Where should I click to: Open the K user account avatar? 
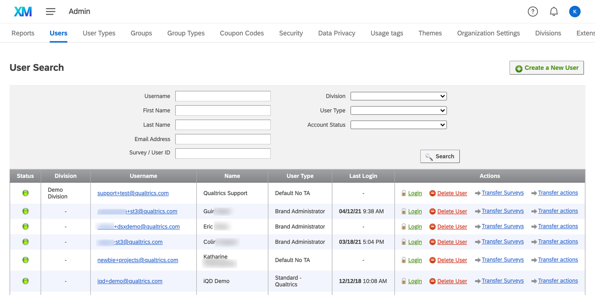(574, 12)
